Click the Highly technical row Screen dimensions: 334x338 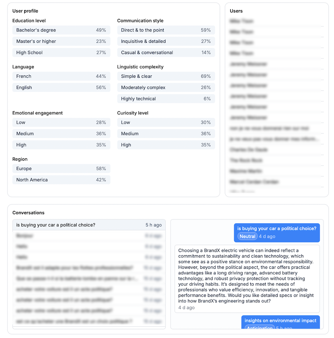click(166, 99)
